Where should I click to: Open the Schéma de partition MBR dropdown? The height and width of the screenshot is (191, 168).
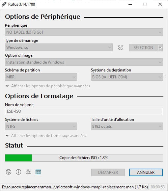pyautogui.click(x=41, y=77)
